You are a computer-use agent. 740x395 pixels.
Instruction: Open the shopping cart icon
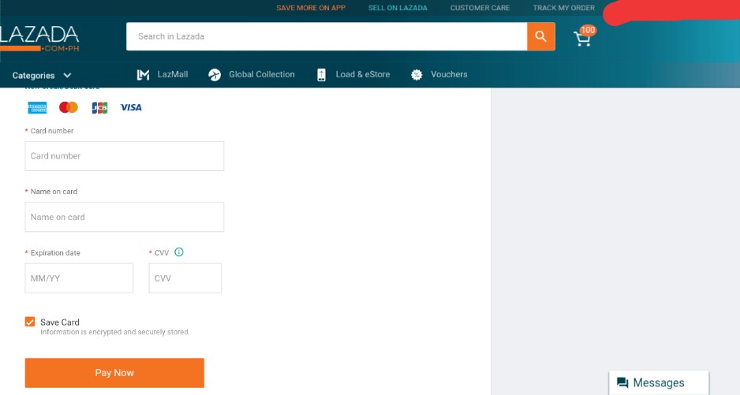pyautogui.click(x=582, y=38)
